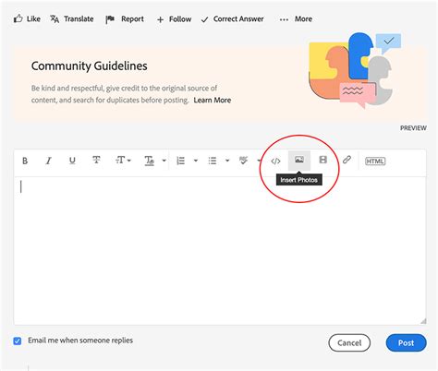
Task: Click the spell check icon
Action: pyautogui.click(x=243, y=161)
